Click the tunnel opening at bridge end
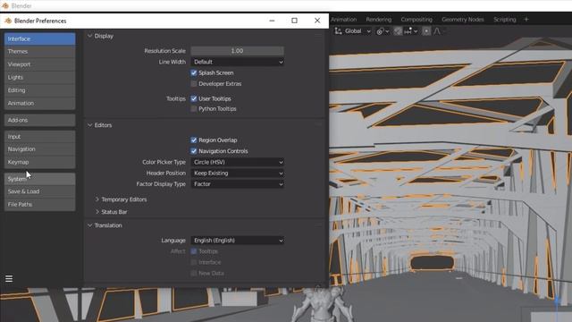 pyautogui.click(x=433, y=263)
